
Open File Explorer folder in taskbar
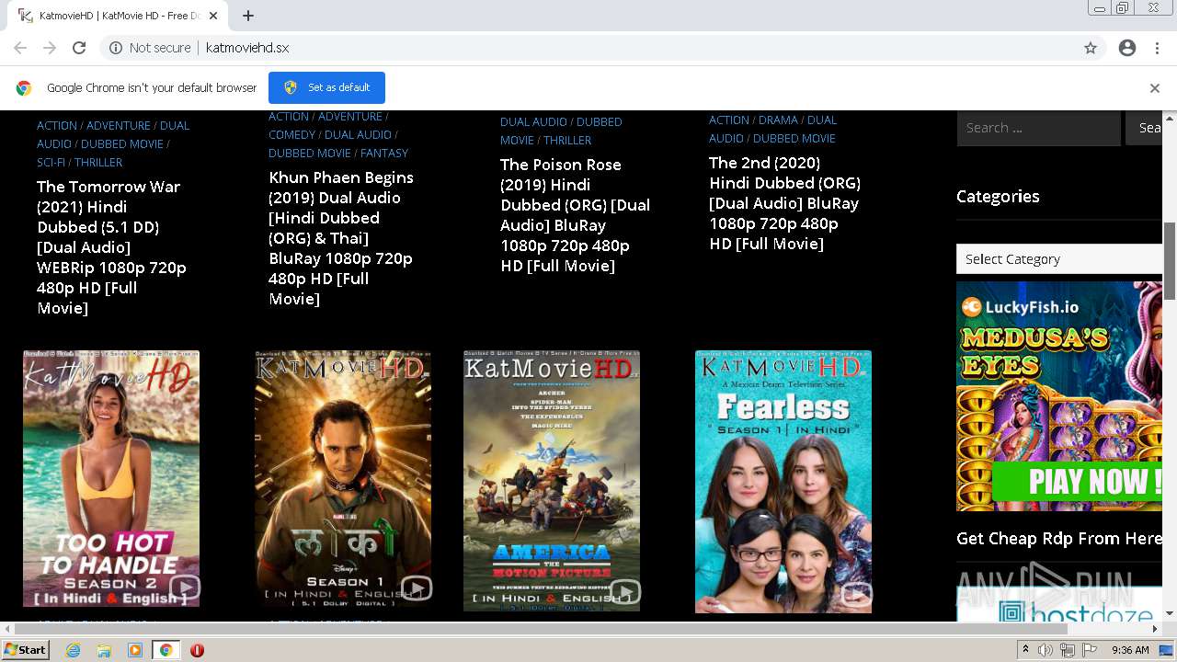coord(104,650)
